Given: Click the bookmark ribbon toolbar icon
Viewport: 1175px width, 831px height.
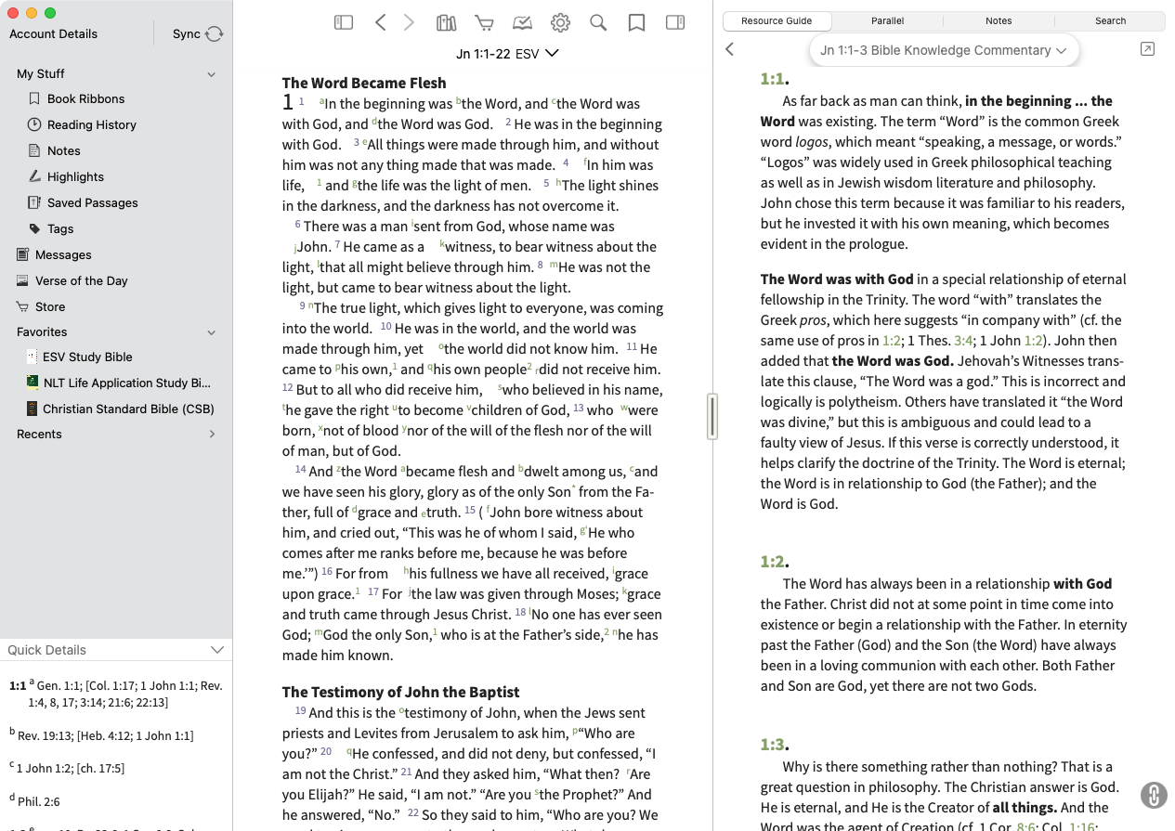Looking at the screenshot, I should tap(636, 22).
